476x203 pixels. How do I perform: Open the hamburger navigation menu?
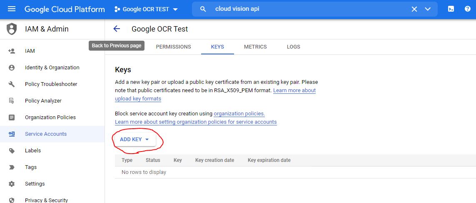click(x=12, y=9)
